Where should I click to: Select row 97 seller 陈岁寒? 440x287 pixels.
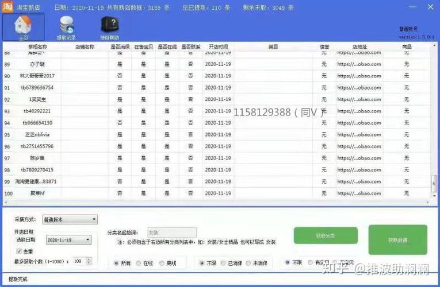click(x=37, y=158)
